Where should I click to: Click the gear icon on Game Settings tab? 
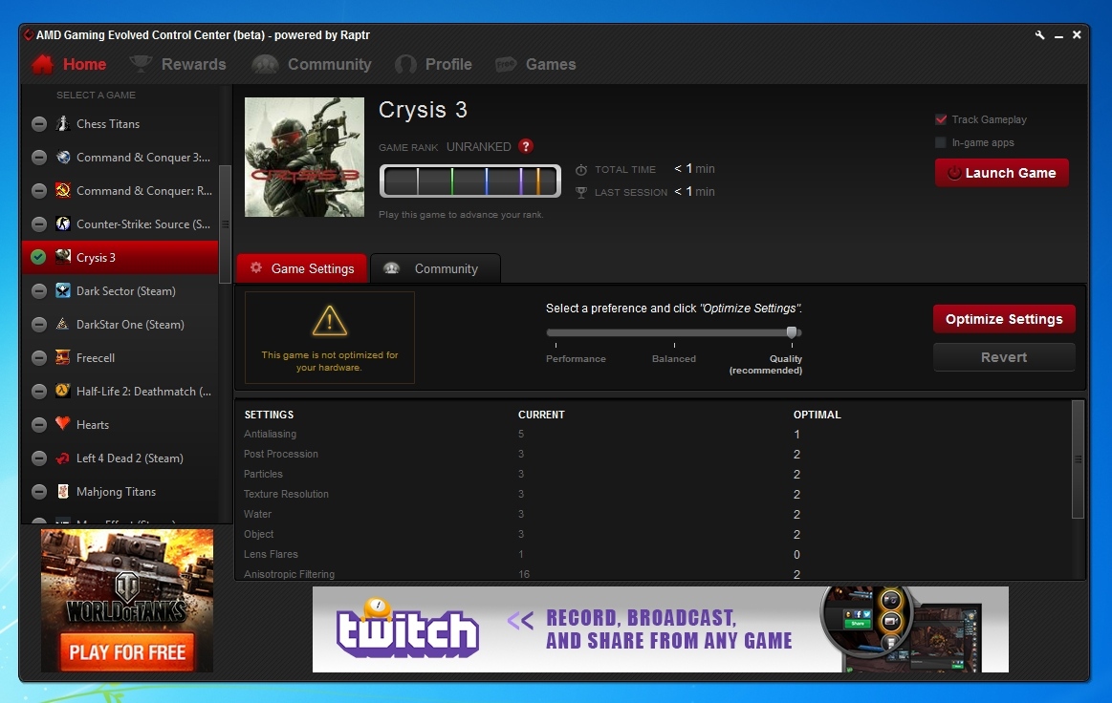click(x=256, y=267)
